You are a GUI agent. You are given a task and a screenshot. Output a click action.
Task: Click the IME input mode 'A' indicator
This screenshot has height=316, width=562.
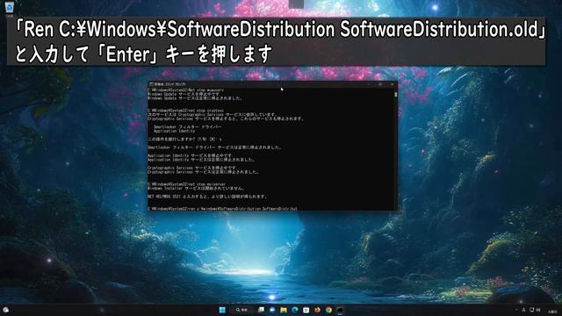coord(524,310)
